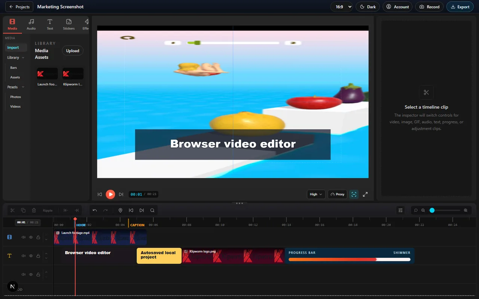
Task: Jump to previous marker icon in timeline toolbar
Action: pos(131,210)
